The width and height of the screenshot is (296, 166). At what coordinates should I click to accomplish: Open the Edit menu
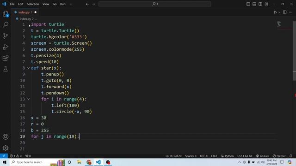click(x=20, y=4)
